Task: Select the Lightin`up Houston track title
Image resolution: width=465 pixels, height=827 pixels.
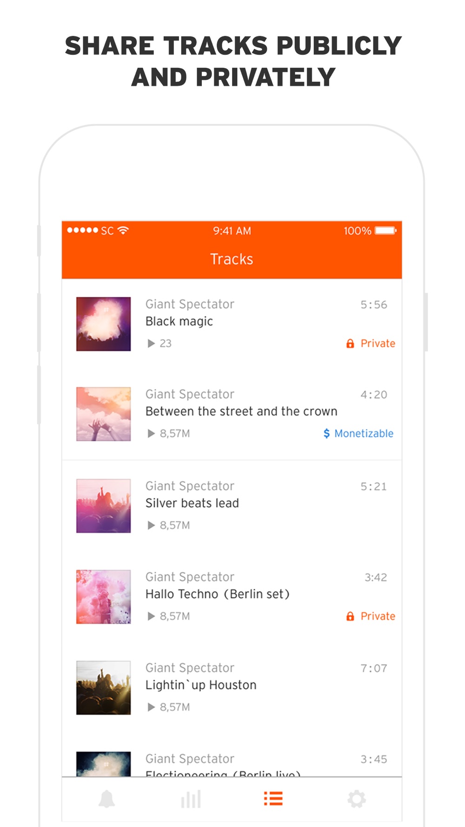Action: [201, 685]
